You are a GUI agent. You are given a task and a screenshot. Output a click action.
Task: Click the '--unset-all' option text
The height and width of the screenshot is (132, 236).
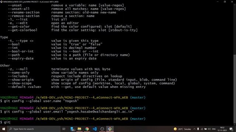pyautogui.click(x=19, y=9)
